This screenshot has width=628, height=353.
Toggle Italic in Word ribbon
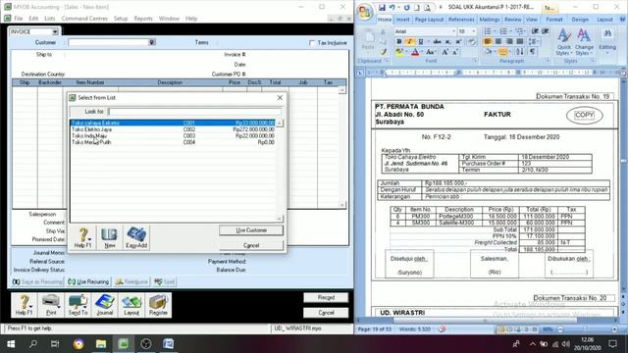[409, 41]
